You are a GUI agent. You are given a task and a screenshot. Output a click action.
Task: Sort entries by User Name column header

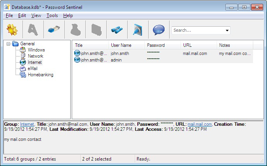[127, 45]
